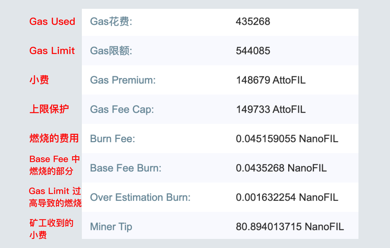Click the red Gas Used annotation
The height and width of the screenshot is (248, 390).
click(52, 21)
